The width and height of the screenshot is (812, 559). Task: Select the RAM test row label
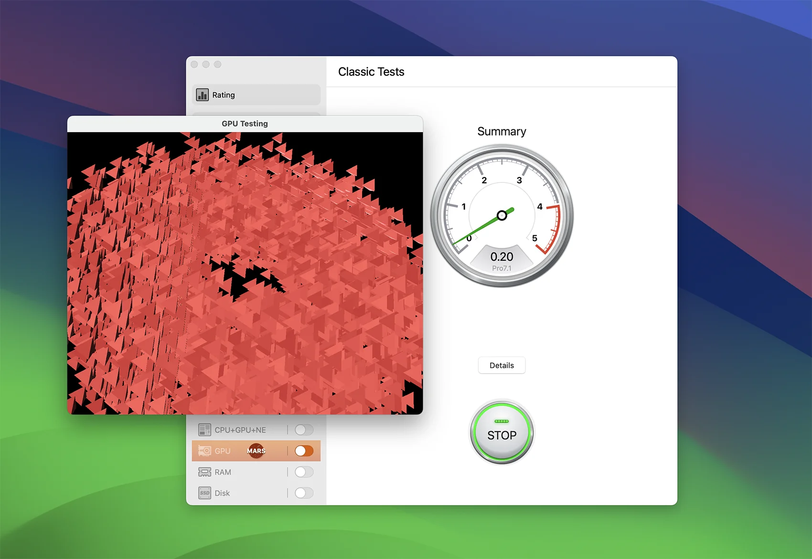pos(223,472)
